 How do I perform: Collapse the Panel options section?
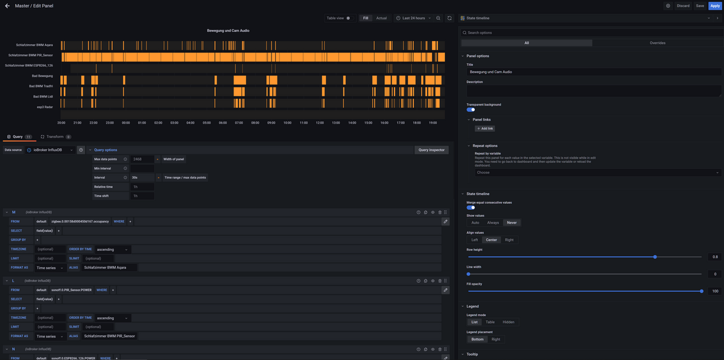[477, 56]
